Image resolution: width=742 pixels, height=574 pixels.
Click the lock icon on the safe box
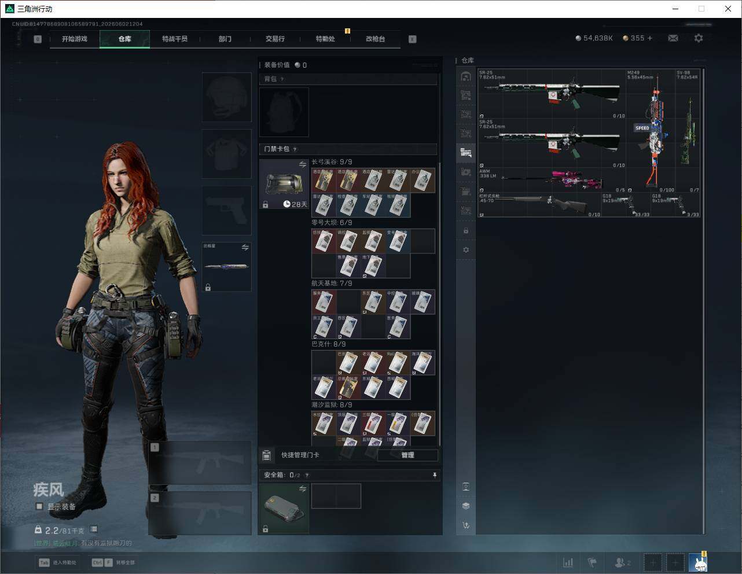(265, 529)
